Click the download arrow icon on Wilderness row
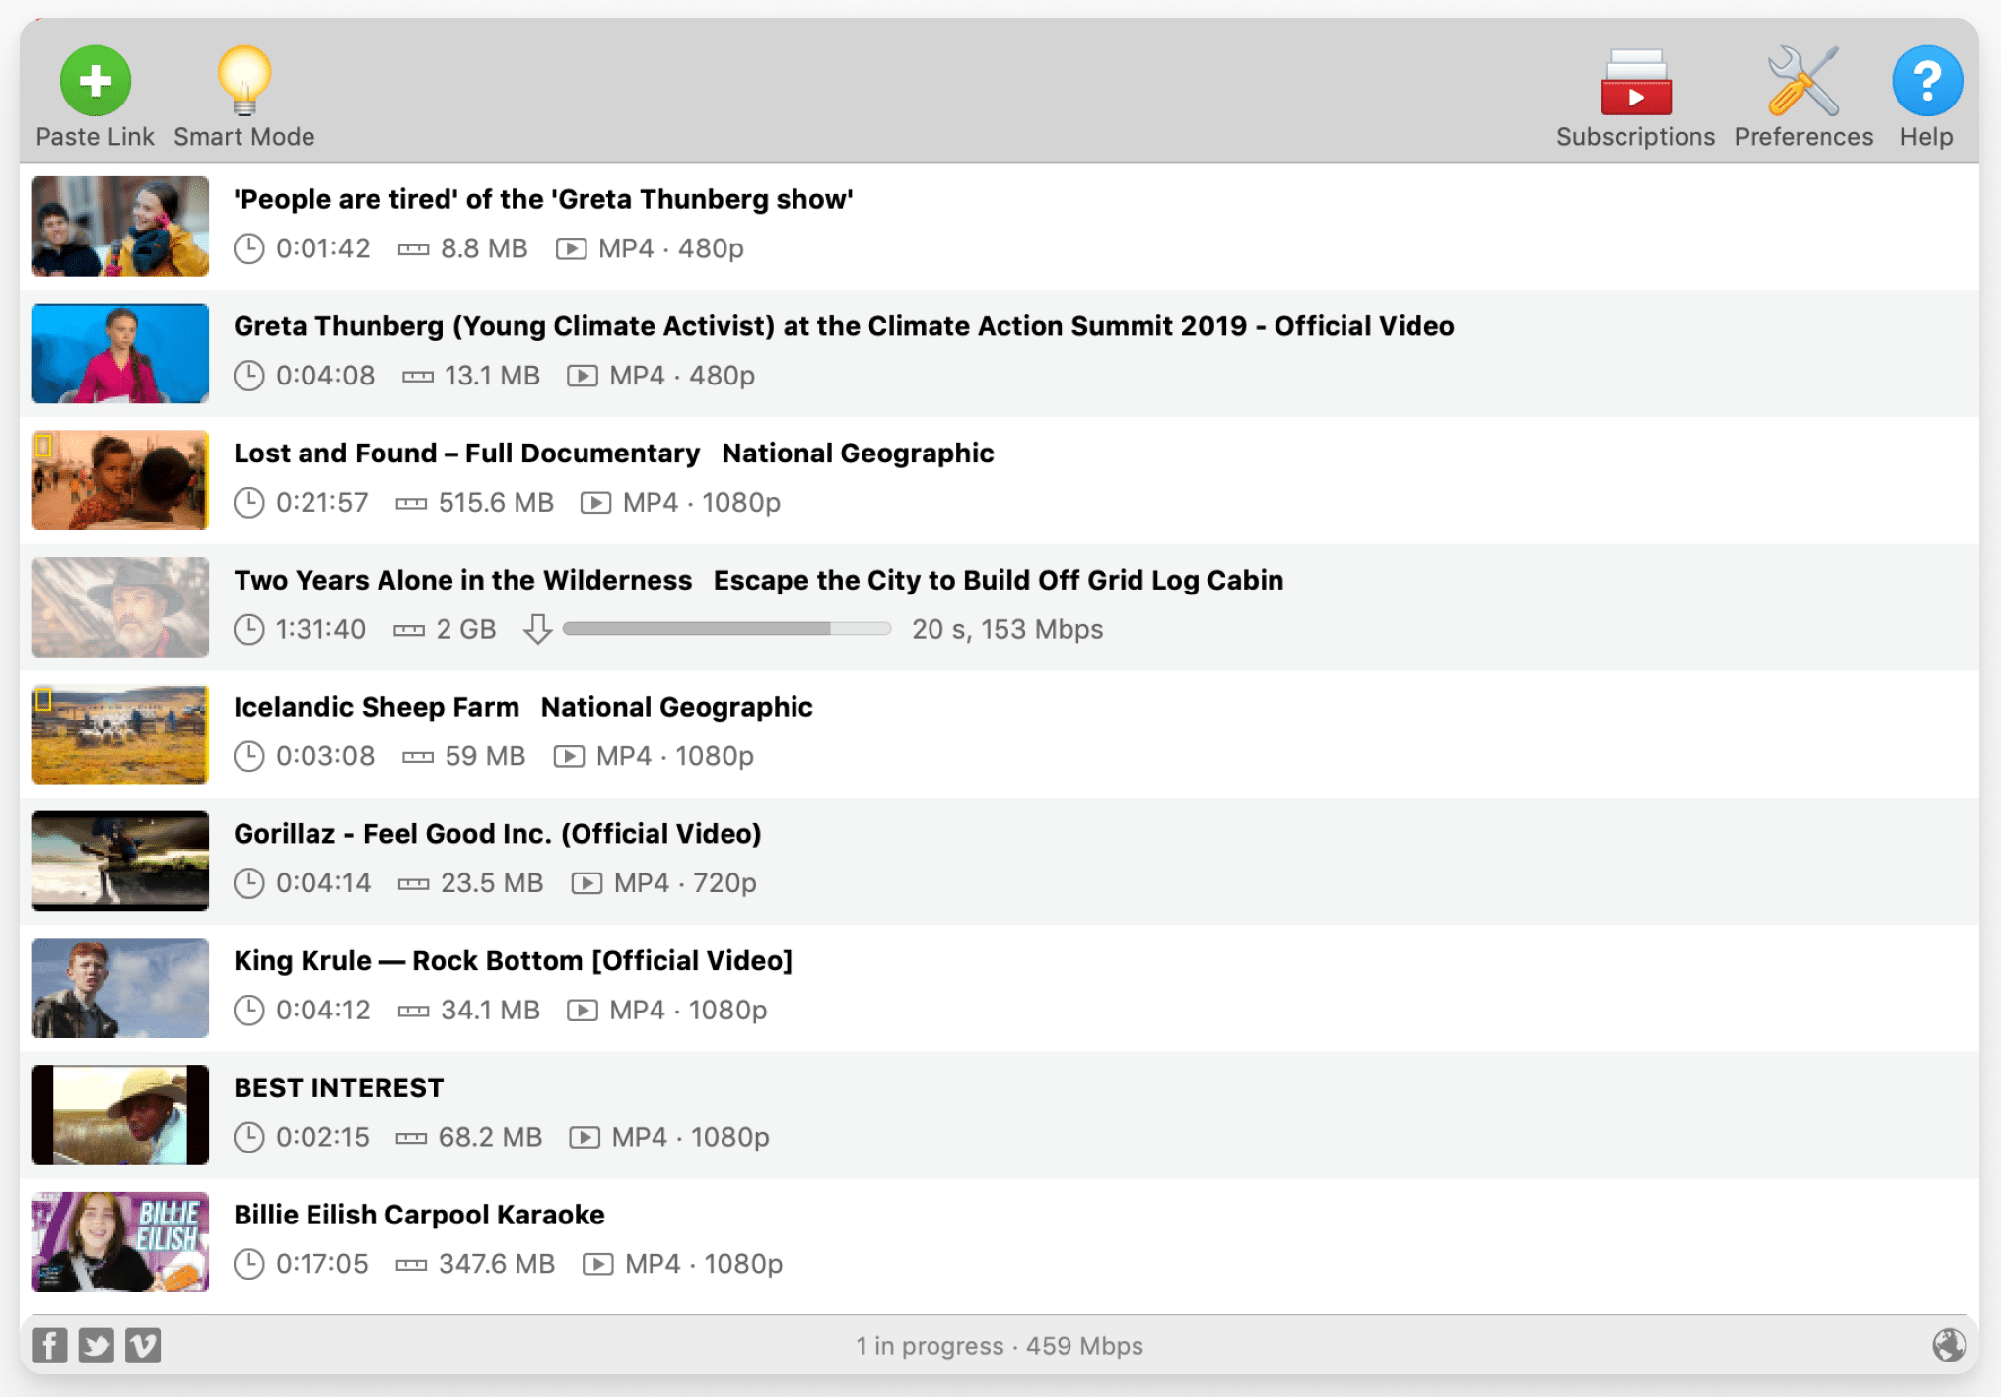This screenshot has height=1397, width=2001. [537, 629]
